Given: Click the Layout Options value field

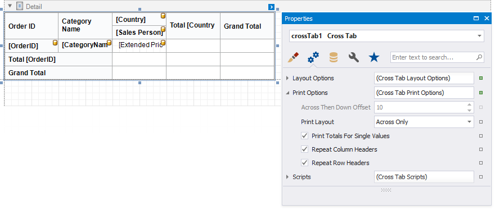Looking at the screenshot, I should (x=424, y=78).
